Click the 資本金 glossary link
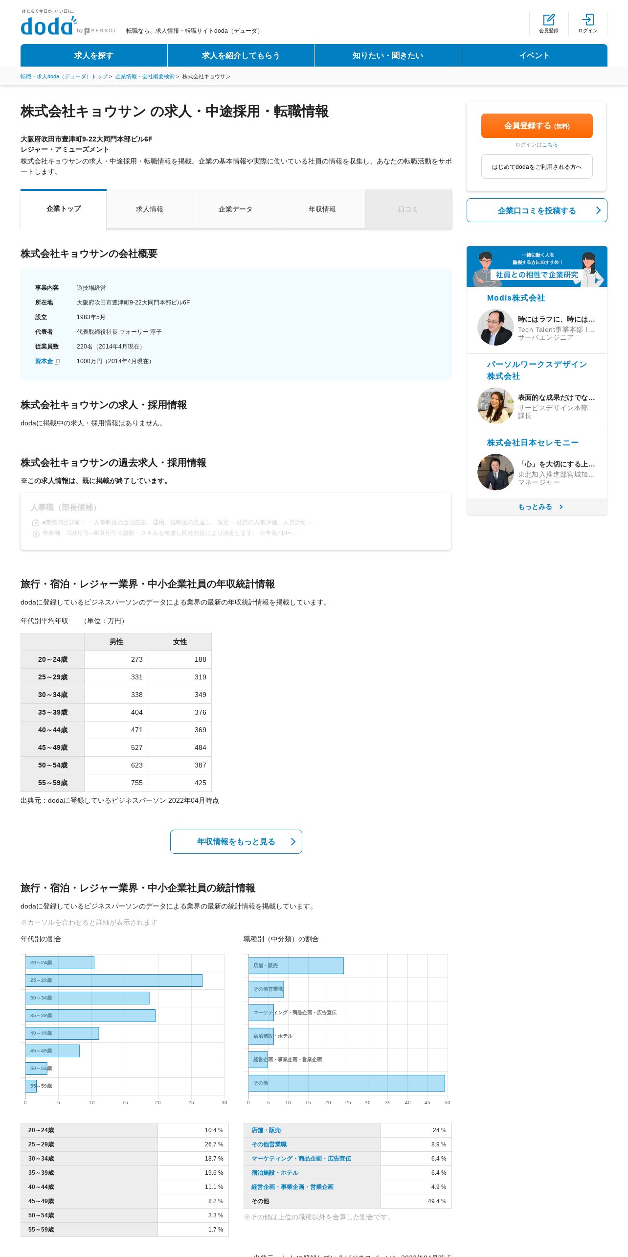 click(x=44, y=361)
